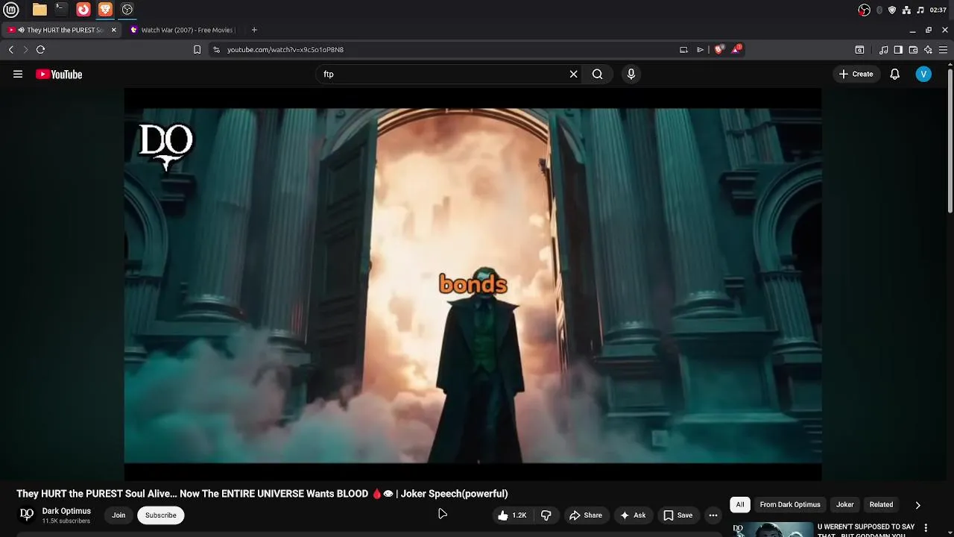Click the cast/install screen icon in address bar
Screen dimensions: 954x537
pos(683,49)
